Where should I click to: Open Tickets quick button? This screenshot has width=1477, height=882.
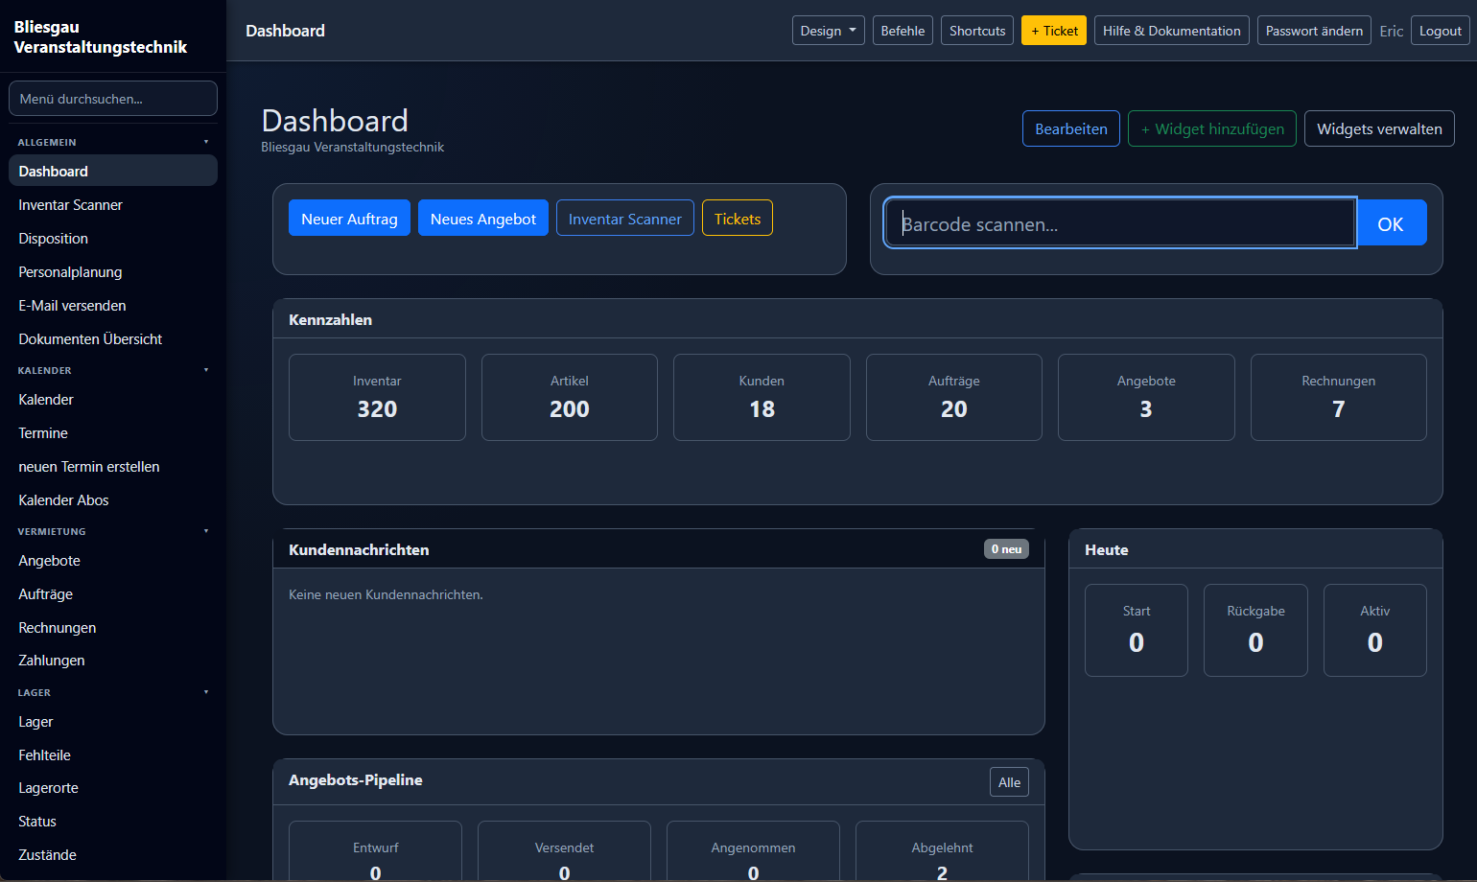click(x=738, y=219)
